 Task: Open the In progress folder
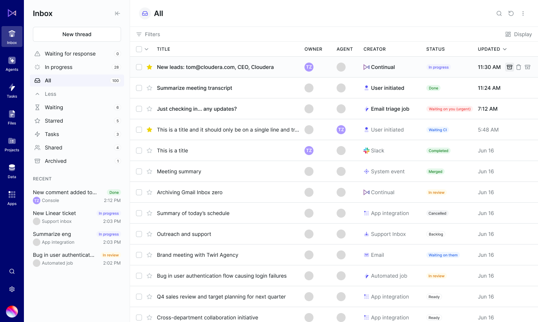pyautogui.click(x=77, y=67)
